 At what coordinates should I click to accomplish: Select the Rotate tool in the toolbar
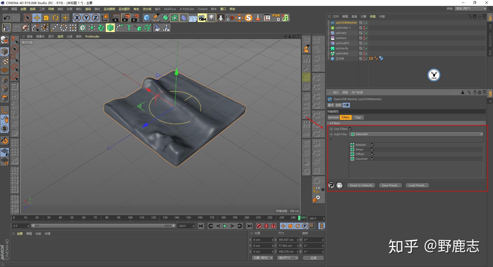click(x=56, y=17)
